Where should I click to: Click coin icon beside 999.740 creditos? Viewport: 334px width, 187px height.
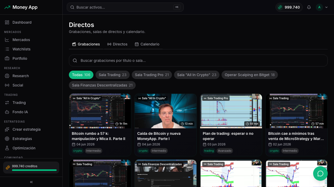pos(8,167)
